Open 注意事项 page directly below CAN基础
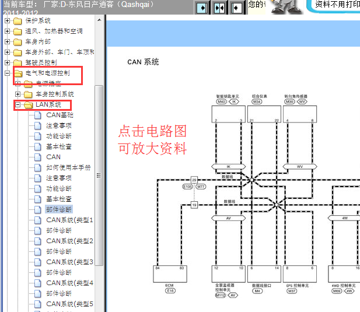 (x=59, y=125)
